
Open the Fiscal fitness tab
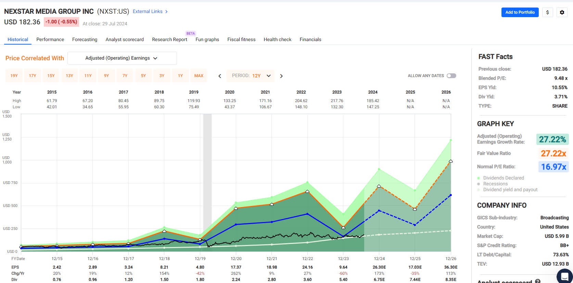[x=241, y=39]
